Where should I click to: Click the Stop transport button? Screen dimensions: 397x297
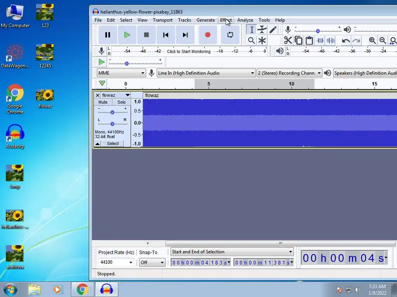(146, 35)
